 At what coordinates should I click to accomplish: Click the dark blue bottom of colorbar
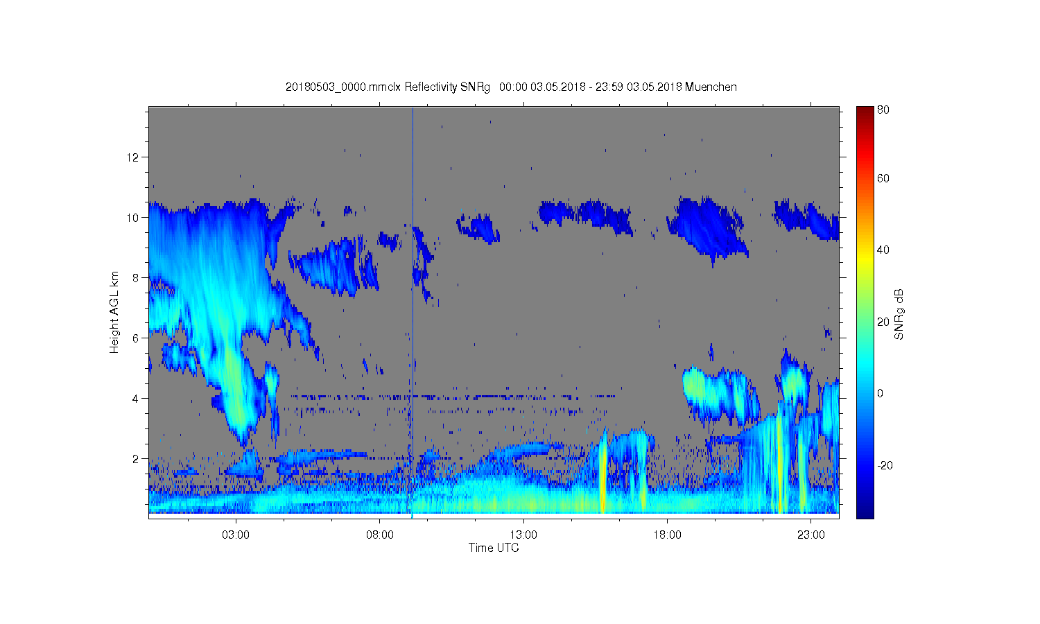point(865,512)
